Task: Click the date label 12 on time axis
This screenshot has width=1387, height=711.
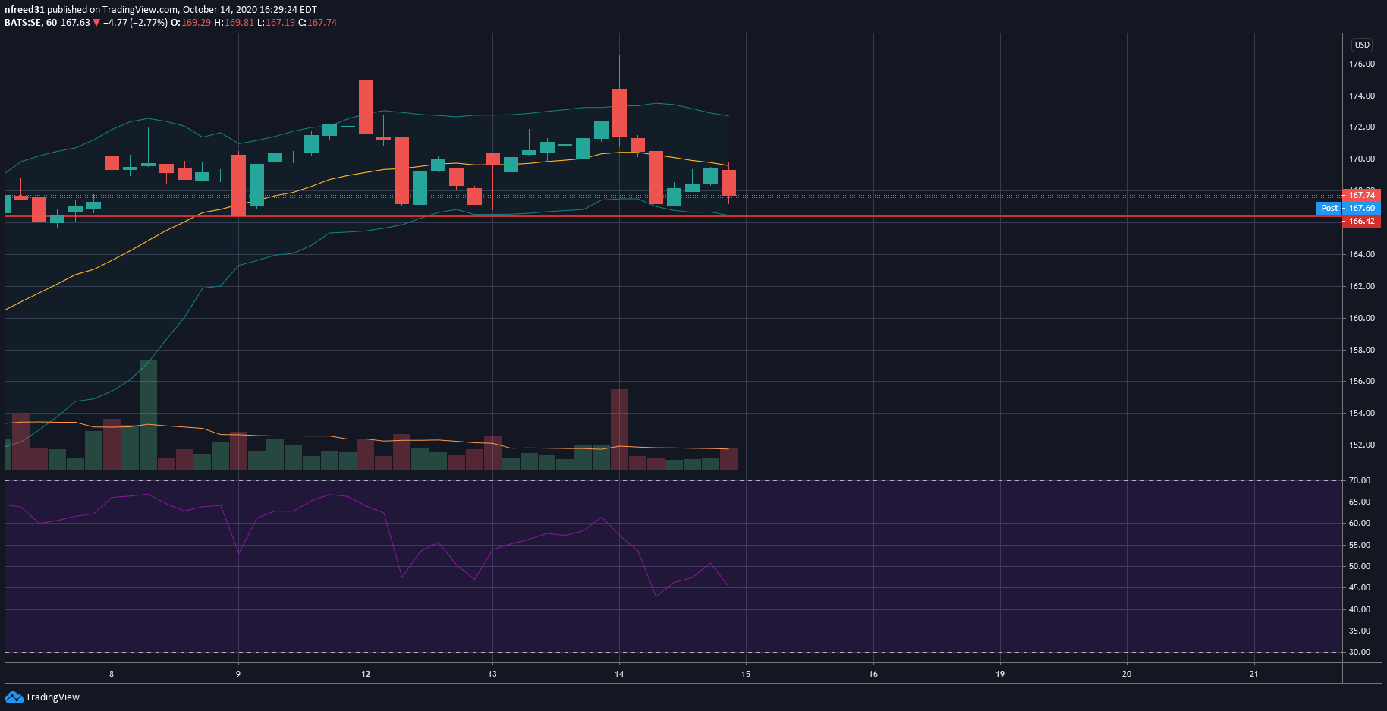Action: pyautogui.click(x=366, y=674)
